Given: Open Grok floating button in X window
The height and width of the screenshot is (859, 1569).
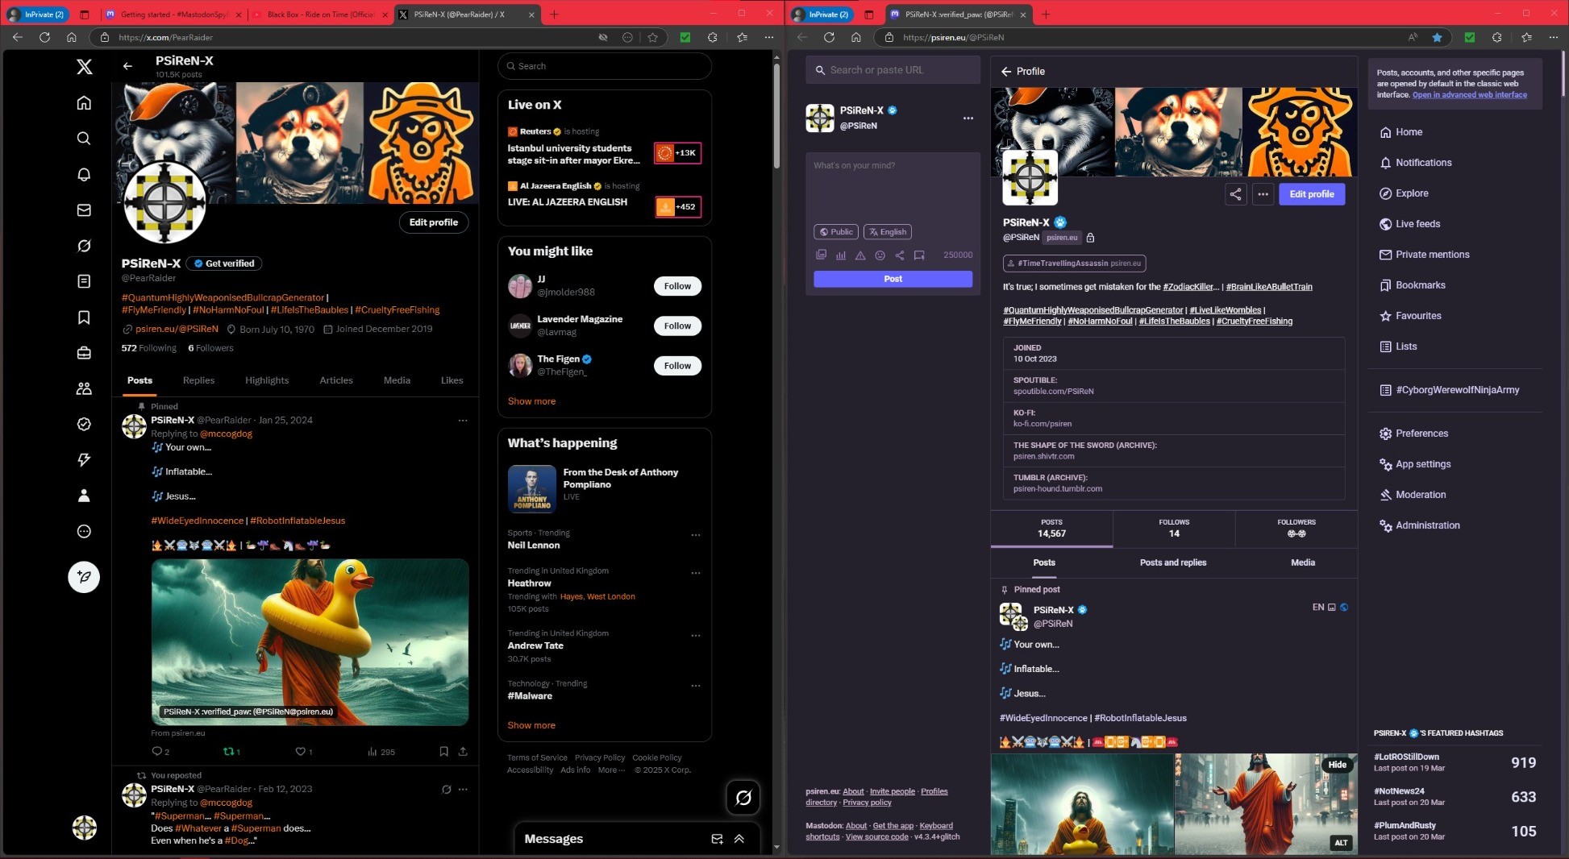Looking at the screenshot, I should coord(743,798).
